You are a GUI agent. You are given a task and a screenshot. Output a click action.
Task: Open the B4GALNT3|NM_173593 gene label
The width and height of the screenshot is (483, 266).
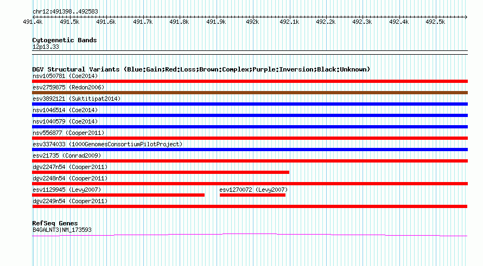(x=62, y=230)
